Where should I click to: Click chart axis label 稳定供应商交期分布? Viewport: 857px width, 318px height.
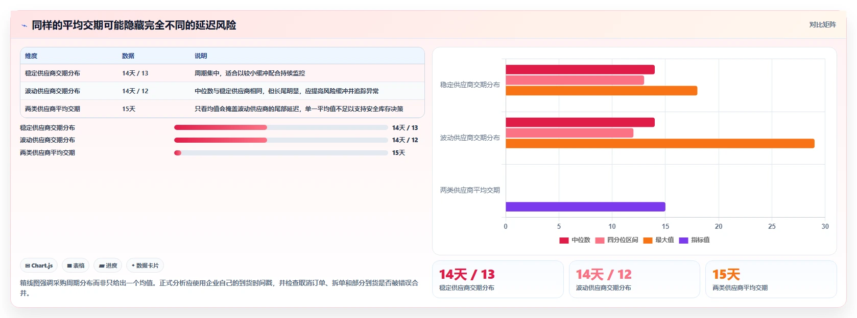point(470,85)
